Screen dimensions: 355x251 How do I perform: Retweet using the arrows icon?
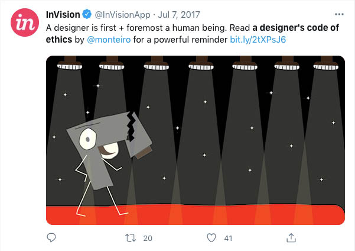pyautogui.click(x=131, y=238)
